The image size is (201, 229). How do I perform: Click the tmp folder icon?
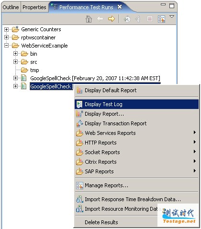(24, 70)
